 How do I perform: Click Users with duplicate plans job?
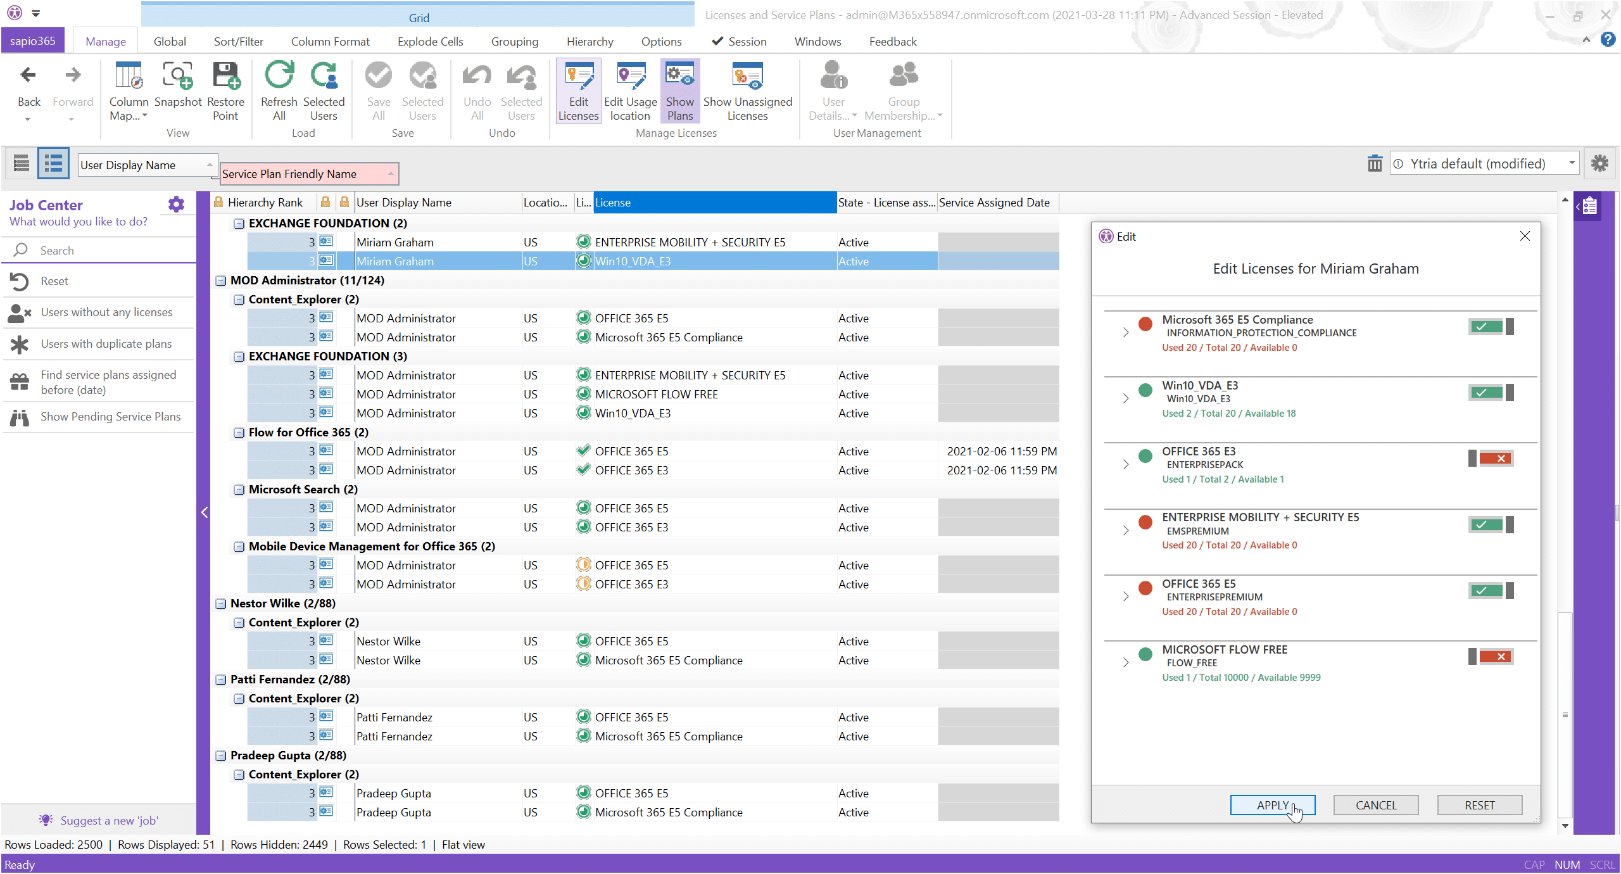coord(106,344)
